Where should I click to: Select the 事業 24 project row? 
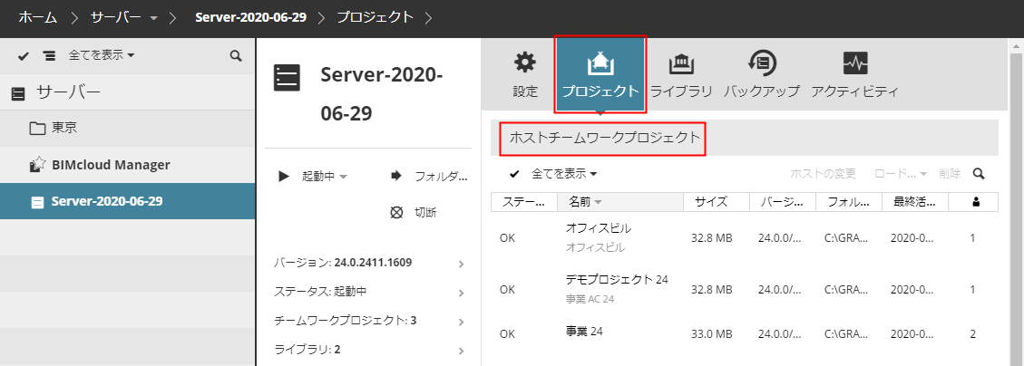745,333
